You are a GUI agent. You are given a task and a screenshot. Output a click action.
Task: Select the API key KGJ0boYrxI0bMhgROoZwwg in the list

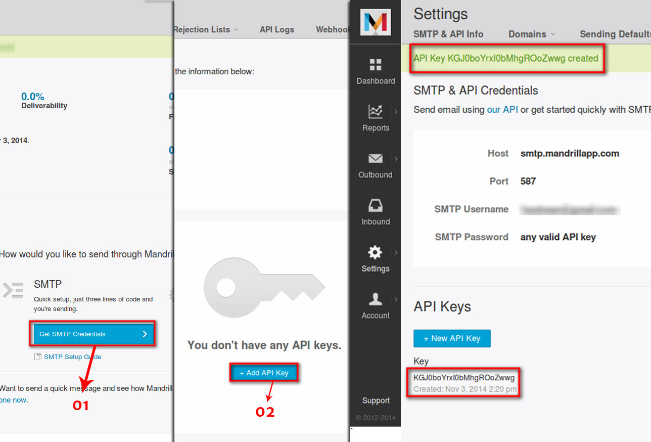tap(464, 377)
